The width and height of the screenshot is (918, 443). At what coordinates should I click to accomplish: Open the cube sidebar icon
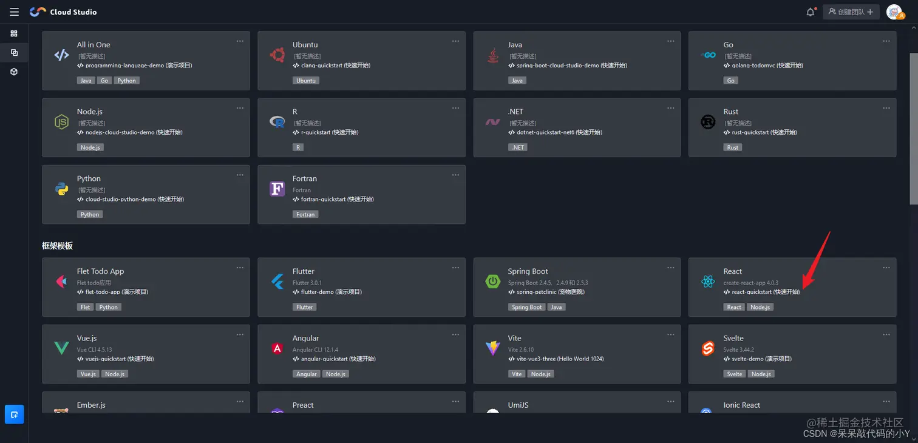[14, 72]
